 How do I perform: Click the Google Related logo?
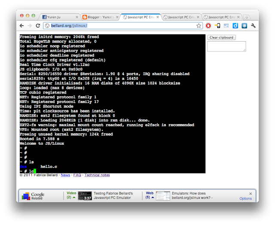(33, 196)
